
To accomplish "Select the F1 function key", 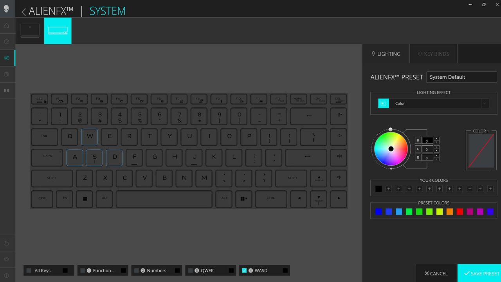I will pos(60,99).
